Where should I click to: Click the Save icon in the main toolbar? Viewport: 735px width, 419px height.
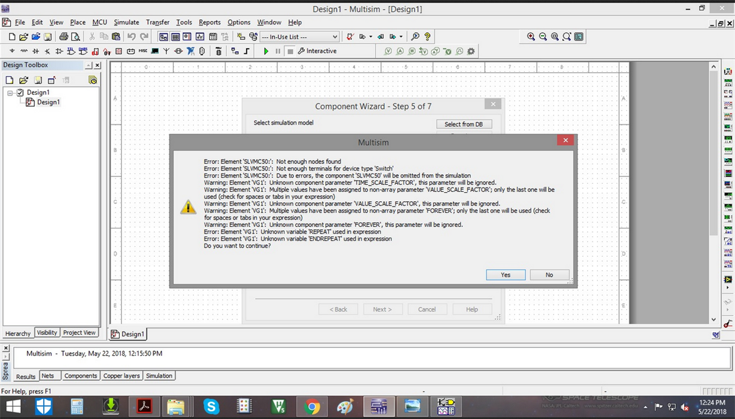[47, 36]
